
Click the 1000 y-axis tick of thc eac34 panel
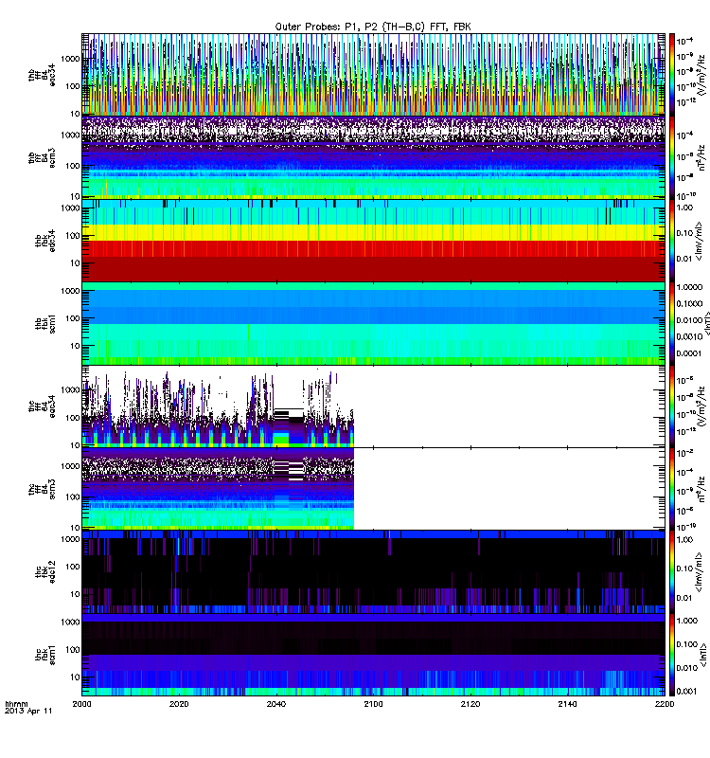pyautogui.click(x=70, y=390)
